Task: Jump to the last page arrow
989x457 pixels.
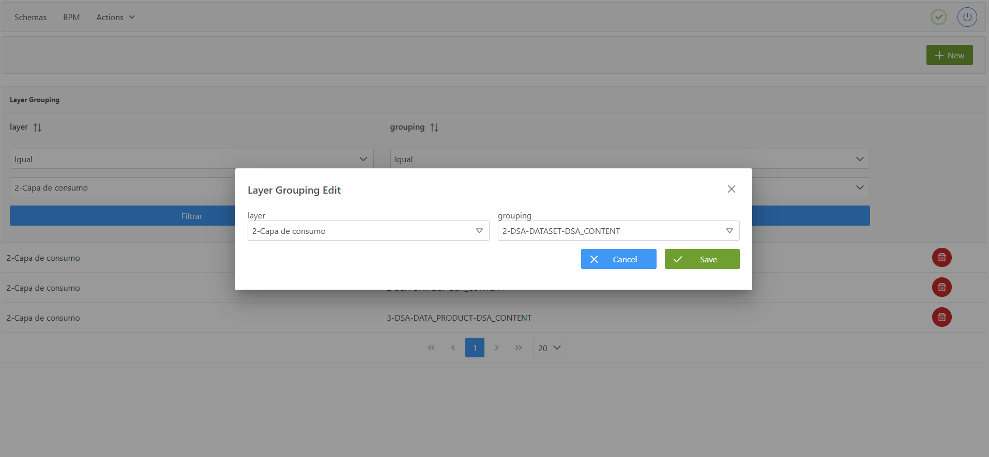Action: click(518, 348)
